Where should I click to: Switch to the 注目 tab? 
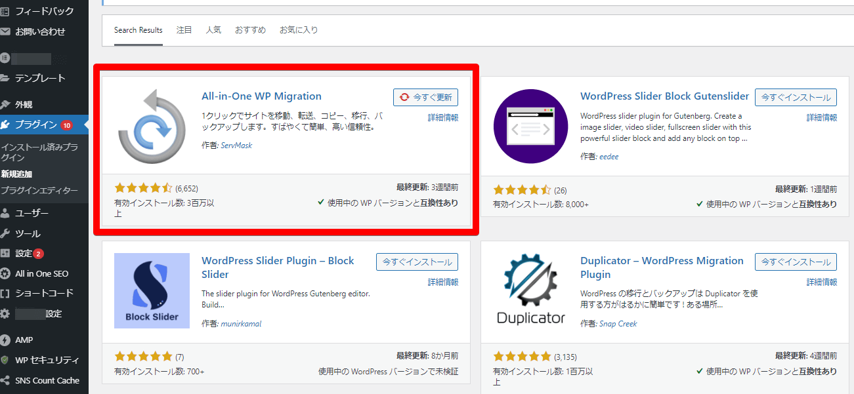184,30
